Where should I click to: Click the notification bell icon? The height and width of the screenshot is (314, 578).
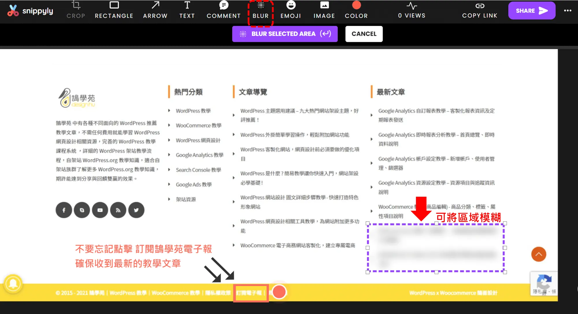click(x=13, y=284)
